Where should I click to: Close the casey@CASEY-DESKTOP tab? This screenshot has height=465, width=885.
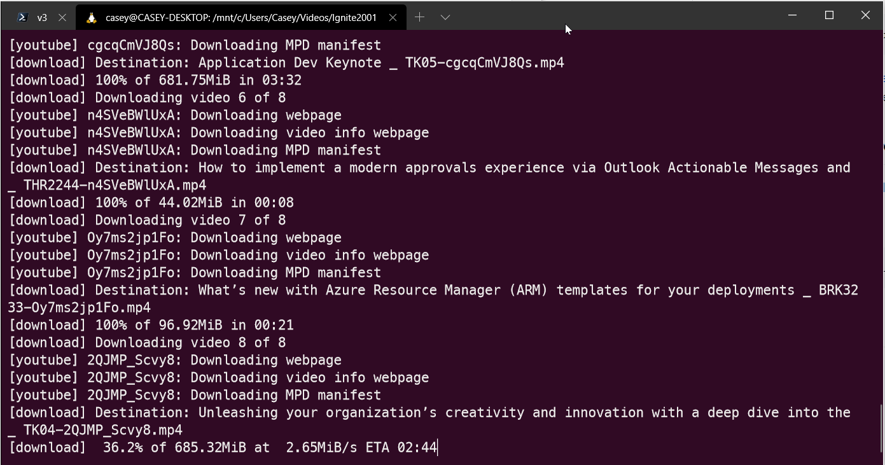[393, 18]
